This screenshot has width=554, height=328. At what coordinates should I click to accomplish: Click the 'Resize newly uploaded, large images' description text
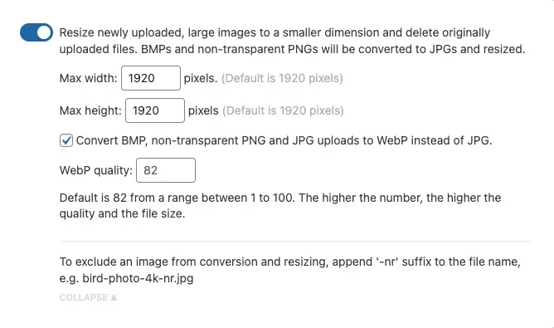pyautogui.click(x=292, y=41)
